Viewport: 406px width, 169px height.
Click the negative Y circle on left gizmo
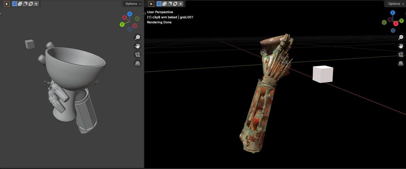click(x=137, y=19)
